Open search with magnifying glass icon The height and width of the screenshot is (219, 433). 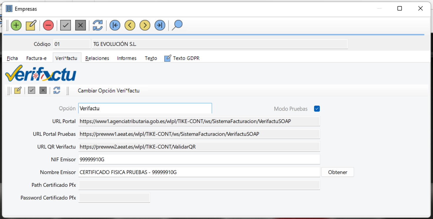[177, 25]
